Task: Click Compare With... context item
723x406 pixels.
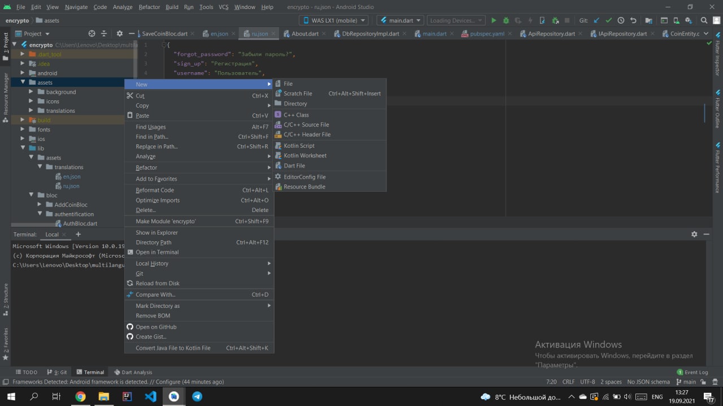Action: coord(199,294)
